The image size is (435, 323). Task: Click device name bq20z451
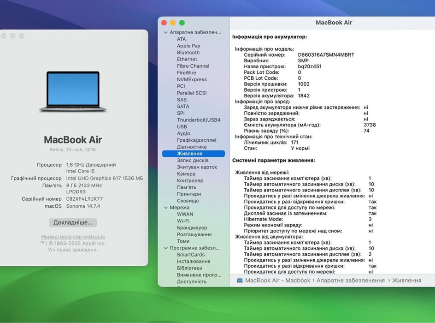pos(310,66)
